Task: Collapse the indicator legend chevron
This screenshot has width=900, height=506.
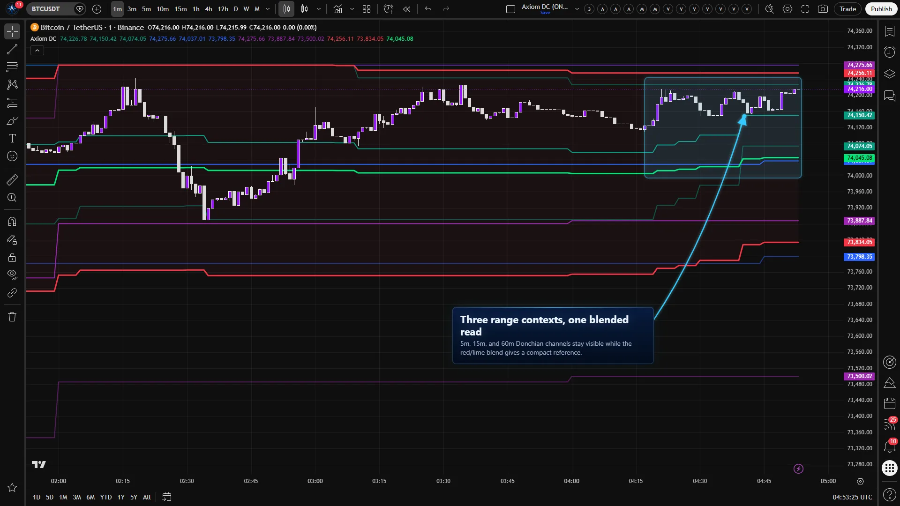Action: click(37, 51)
